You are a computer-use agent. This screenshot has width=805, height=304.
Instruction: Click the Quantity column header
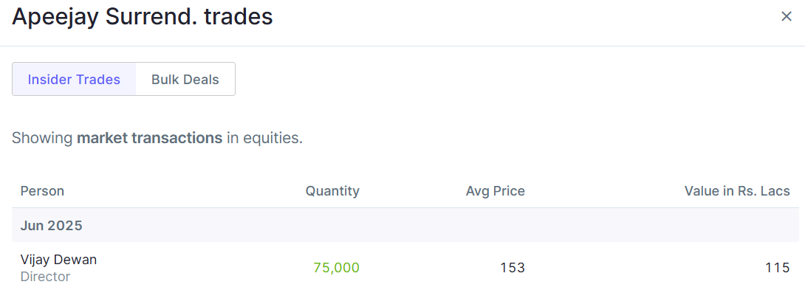click(x=332, y=191)
